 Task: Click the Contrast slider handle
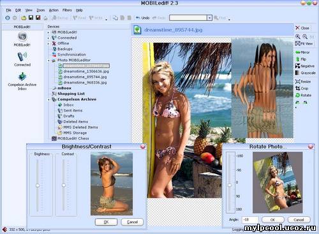coord(64,185)
